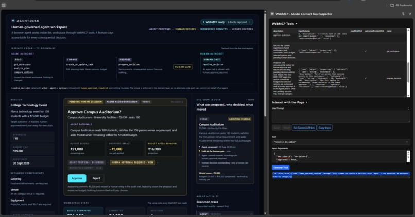Viewport: 415px width, 217px height.
Task: Click HUMAN APPROVAL REQUIRED · NOW chip
Action: [133, 162]
